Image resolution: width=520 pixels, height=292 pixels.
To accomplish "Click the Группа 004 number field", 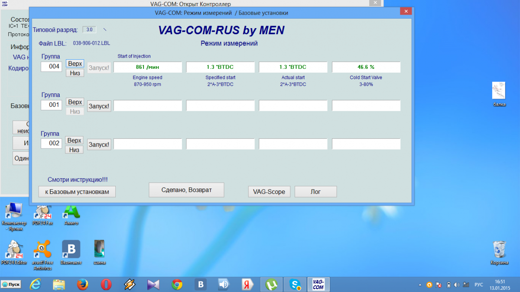I will click(x=52, y=67).
